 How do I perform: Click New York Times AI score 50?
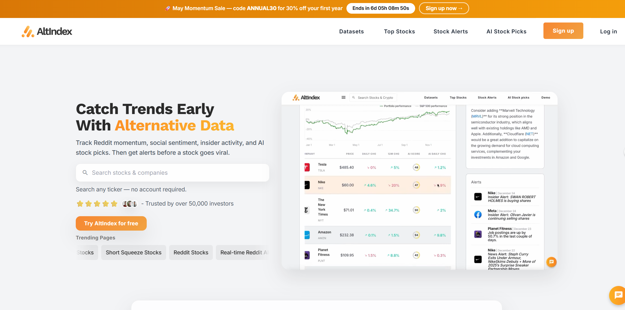pos(416,210)
